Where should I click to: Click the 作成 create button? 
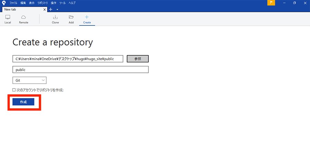coord(23,102)
